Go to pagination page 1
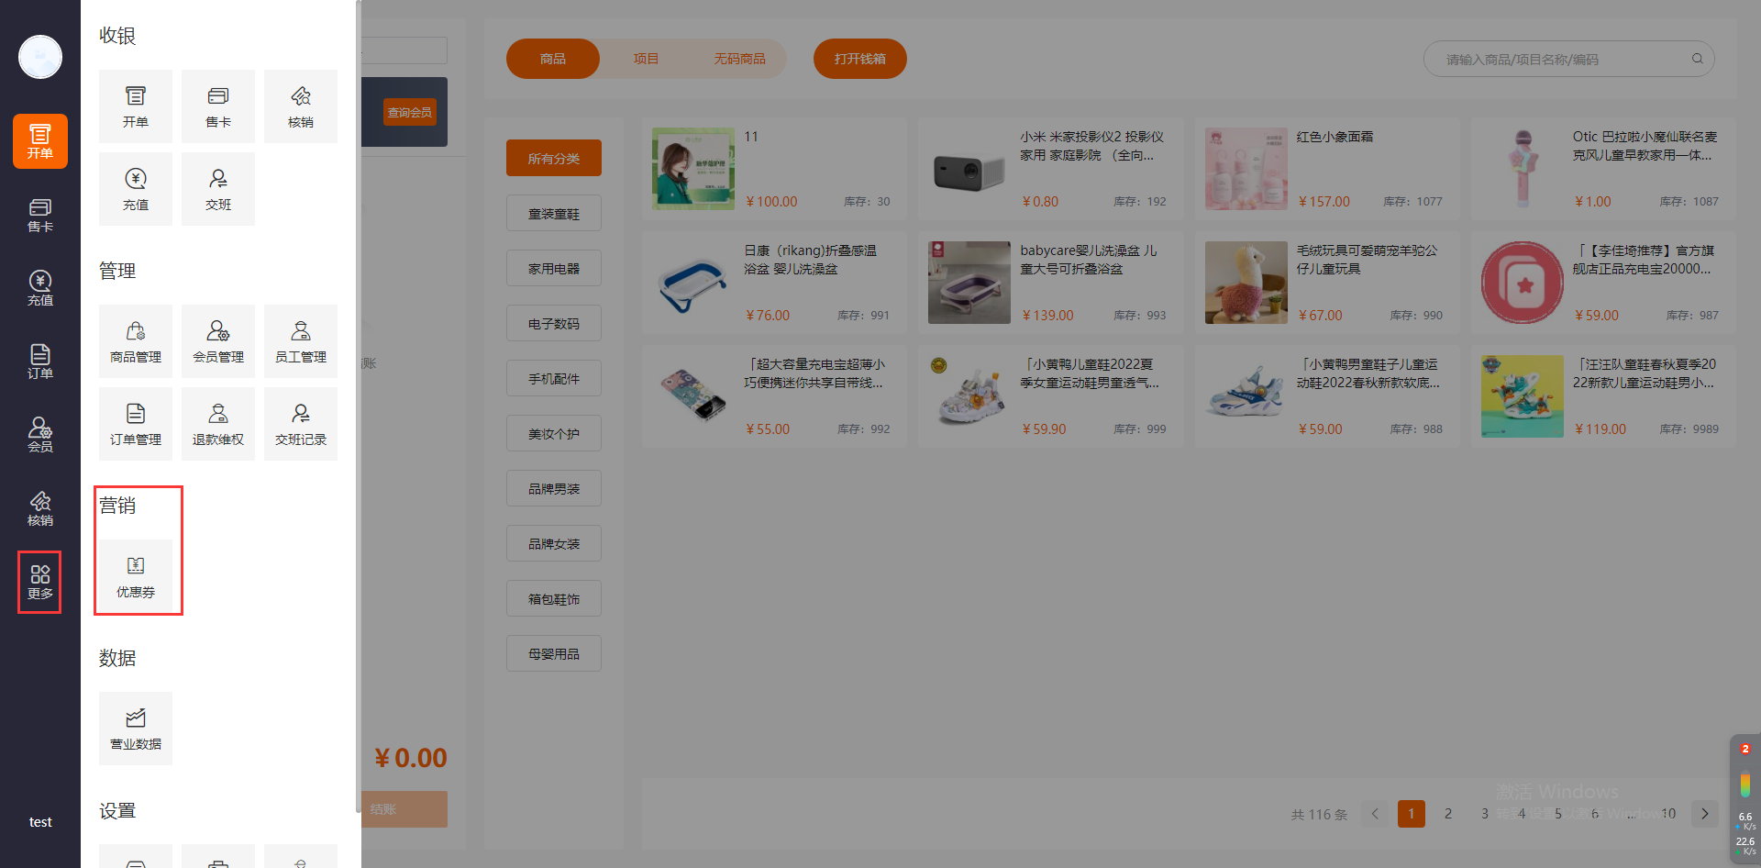Viewport: 1761px width, 868px height. point(1412,814)
